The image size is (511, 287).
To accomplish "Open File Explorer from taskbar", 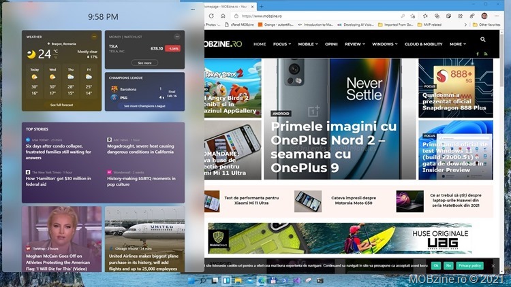I will [238, 280].
